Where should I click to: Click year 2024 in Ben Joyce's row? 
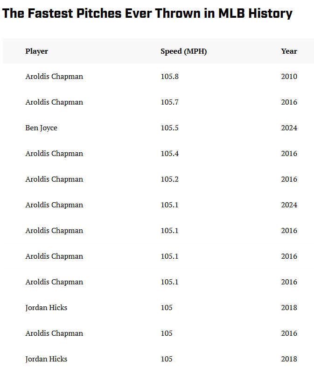(x=289, y=128)
